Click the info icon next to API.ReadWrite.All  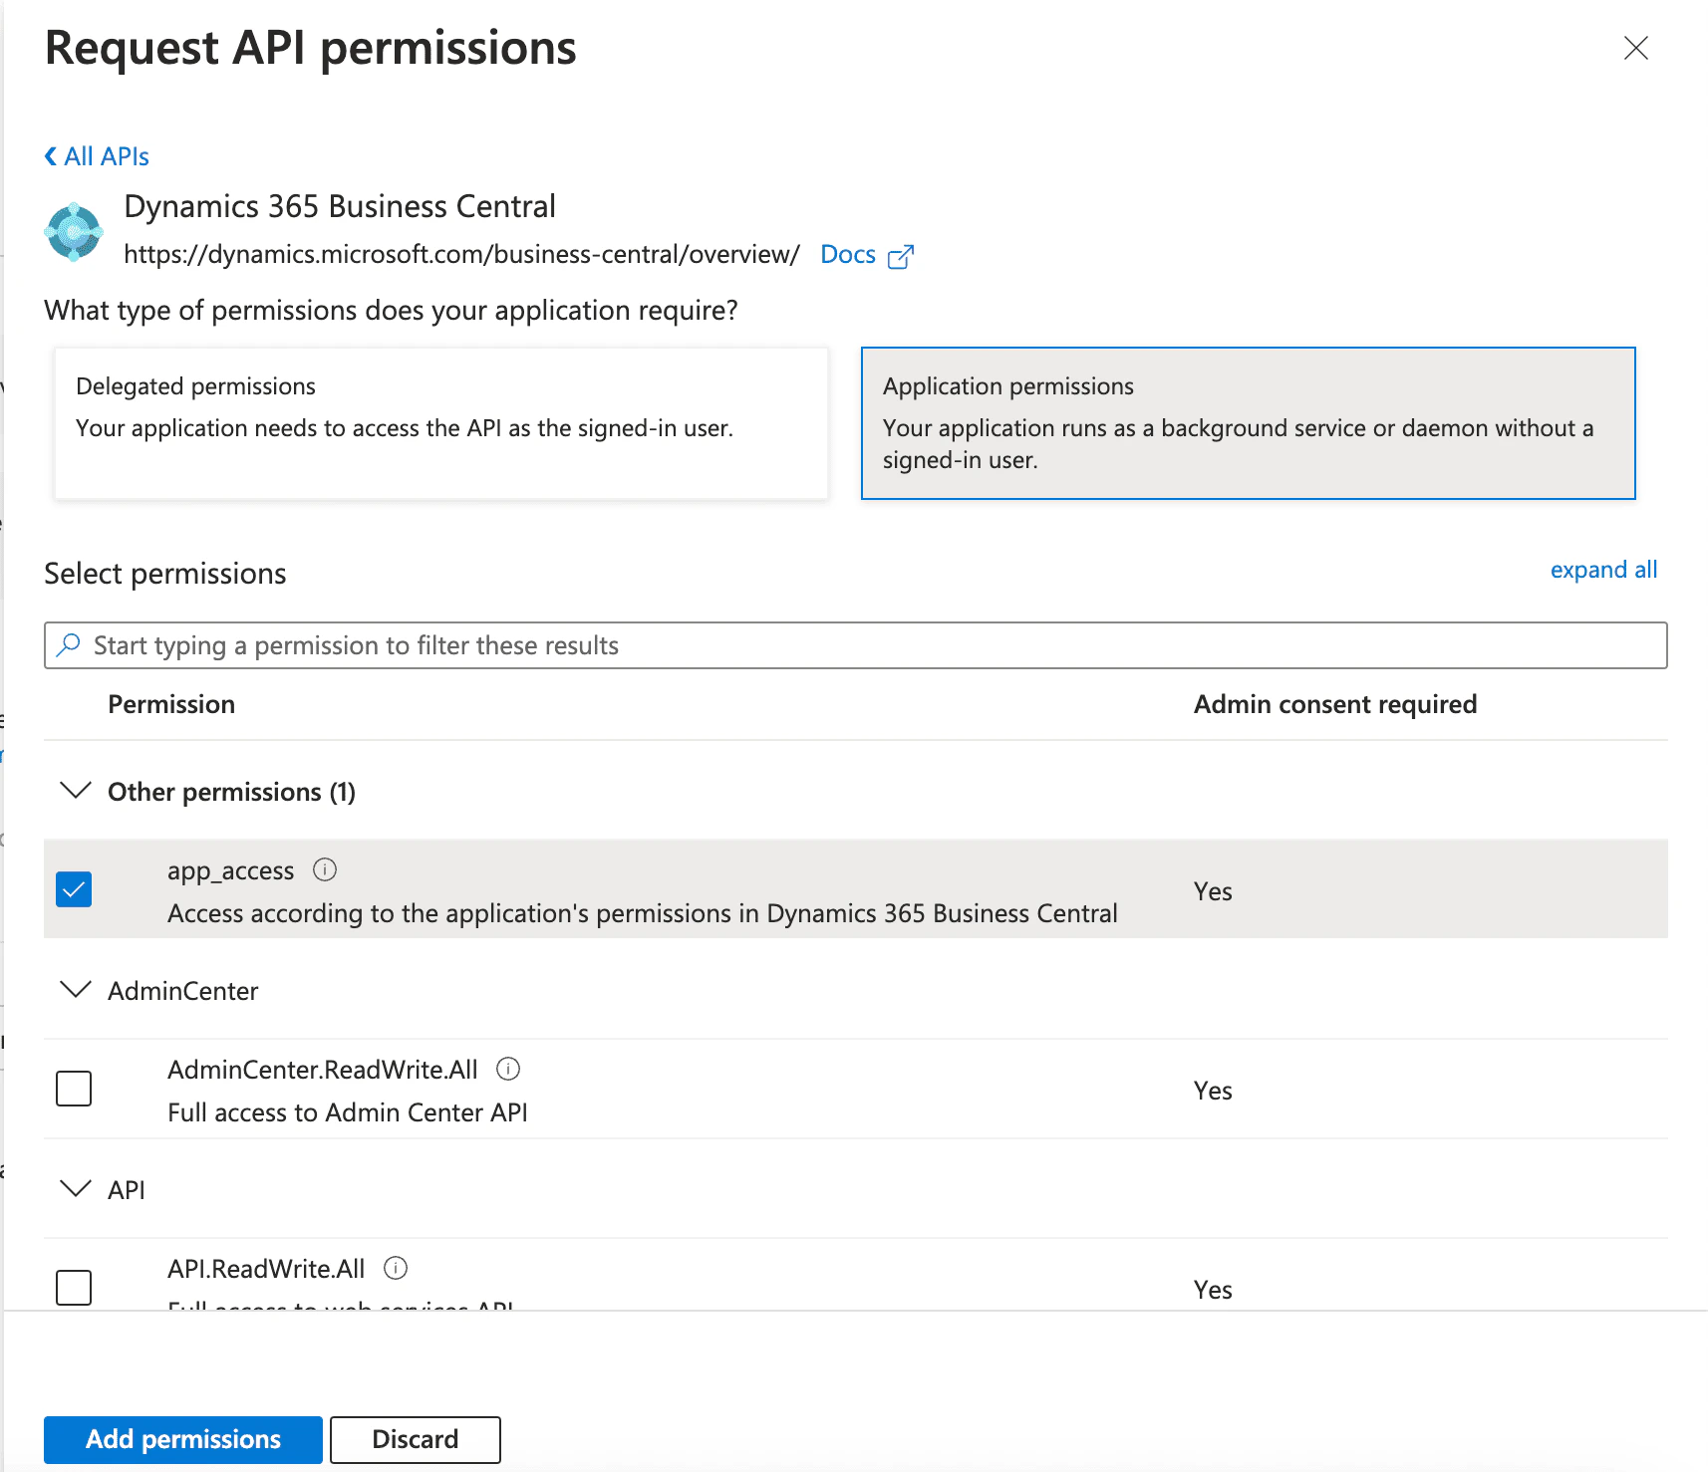click(x=396, y=1268)
